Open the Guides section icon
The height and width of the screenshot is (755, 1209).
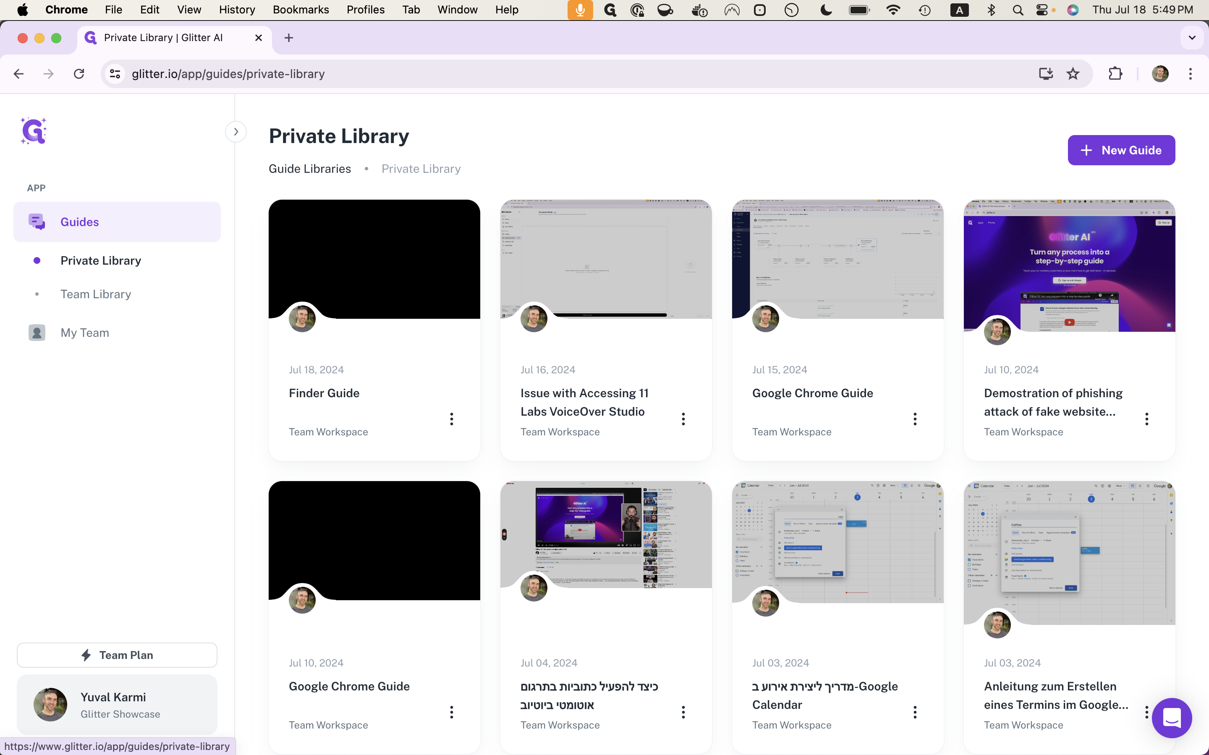(37, 222)
